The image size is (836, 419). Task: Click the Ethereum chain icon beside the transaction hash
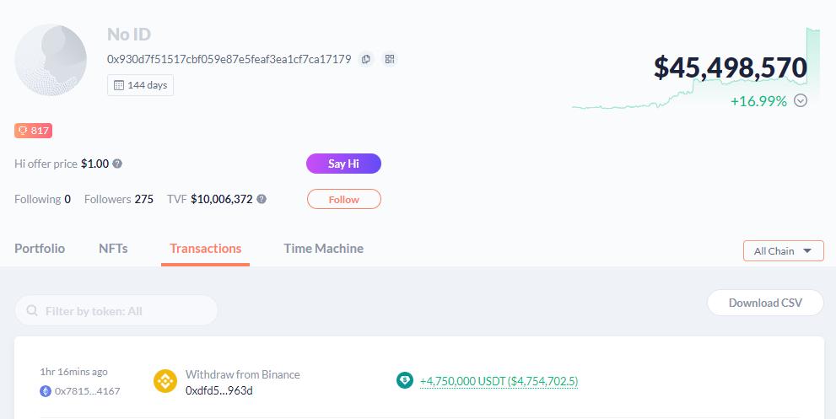(46, 391)
